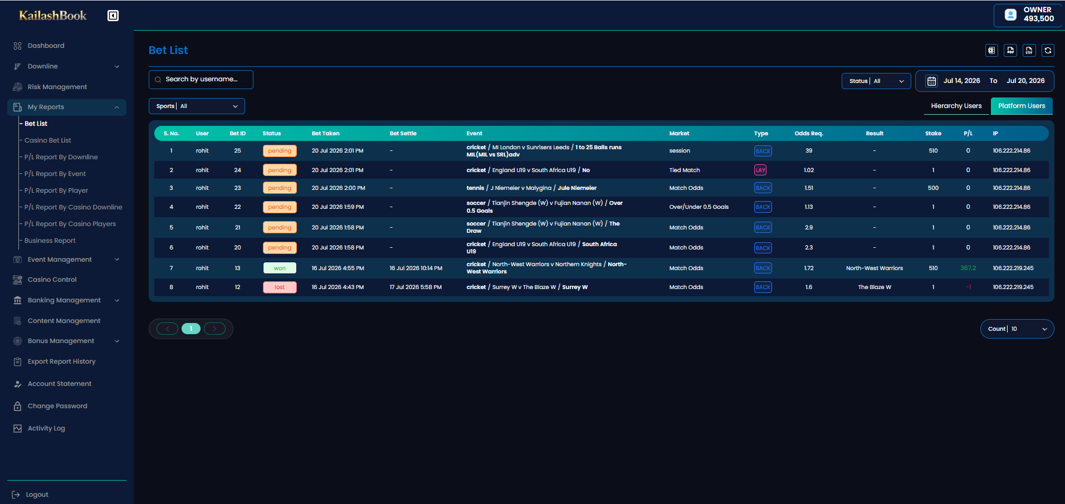
Task: Click the Content Management sidebar icon
Action: (17, 321)
